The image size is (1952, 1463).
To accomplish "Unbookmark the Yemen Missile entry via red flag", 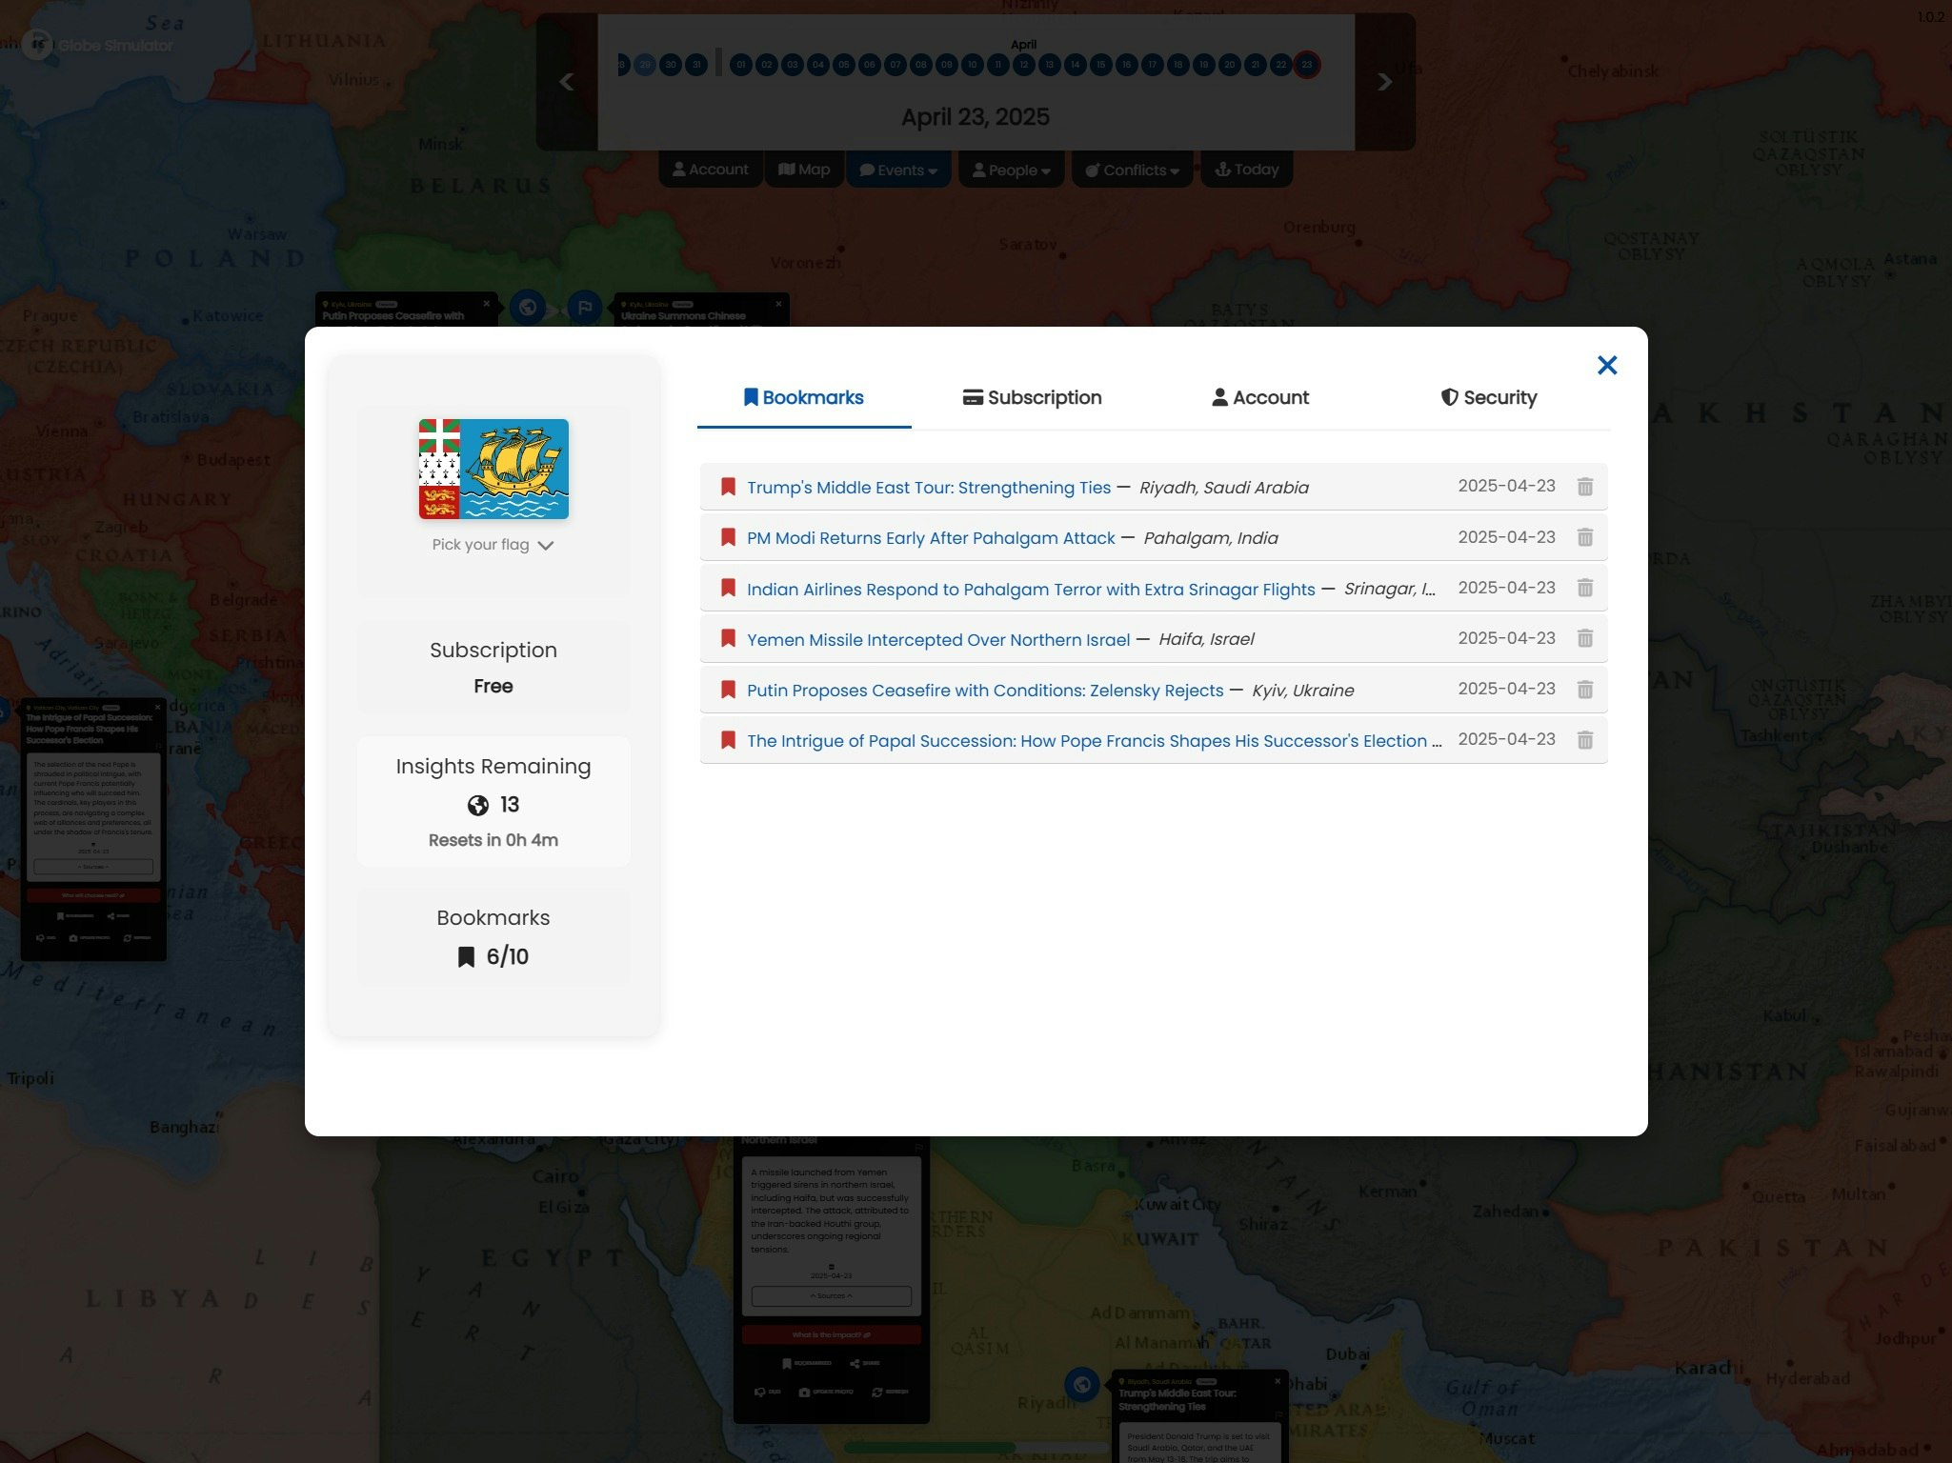I will point(728,638).
